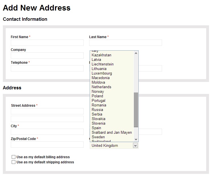The height and width of the screenshot is (175, 211).
Task: Click the country dropdown arrow beside United Kingdom
Action: click(136, 146)
